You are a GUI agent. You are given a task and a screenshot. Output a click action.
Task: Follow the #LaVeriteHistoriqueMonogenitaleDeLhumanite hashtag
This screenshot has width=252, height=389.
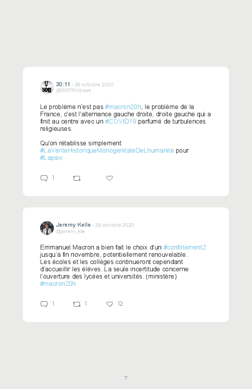[x=107, y=151]
